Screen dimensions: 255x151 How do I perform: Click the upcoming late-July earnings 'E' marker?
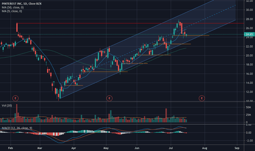pyautogui.click(x=202, y=98)
